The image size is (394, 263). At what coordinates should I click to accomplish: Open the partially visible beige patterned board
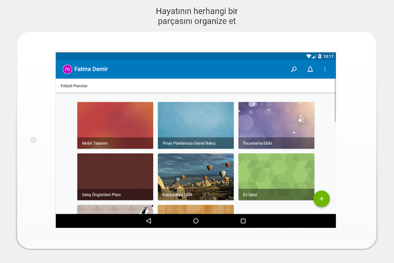(x=115, y=210)
